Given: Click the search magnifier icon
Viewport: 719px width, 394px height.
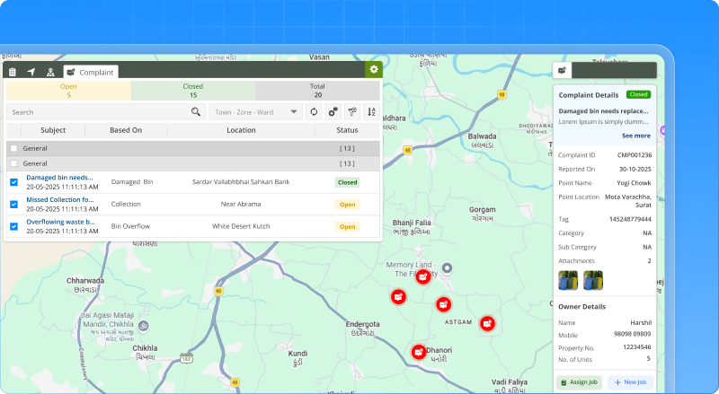Looking at the screenshot, I should 196,112.
